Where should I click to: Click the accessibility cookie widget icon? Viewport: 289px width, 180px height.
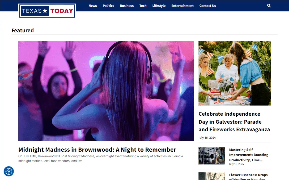click(x=9, y=171)
